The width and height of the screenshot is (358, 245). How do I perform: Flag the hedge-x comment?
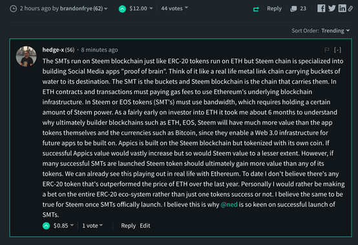(x=327, y=50)
